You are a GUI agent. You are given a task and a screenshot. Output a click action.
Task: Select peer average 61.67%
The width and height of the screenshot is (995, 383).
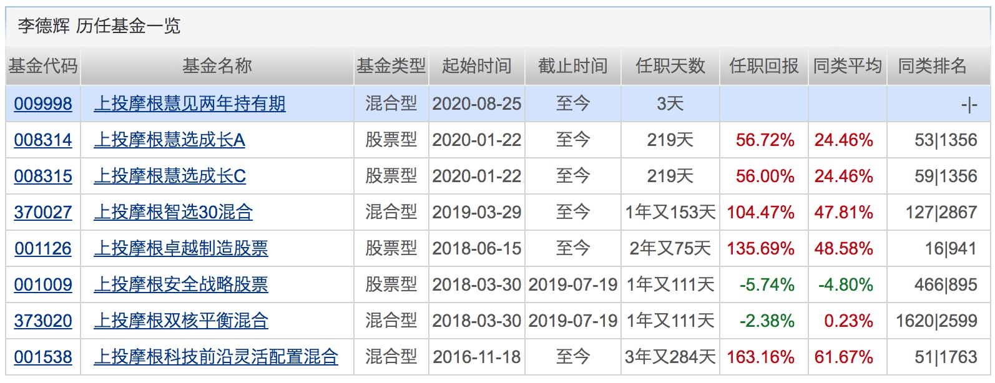coord(844,357)
